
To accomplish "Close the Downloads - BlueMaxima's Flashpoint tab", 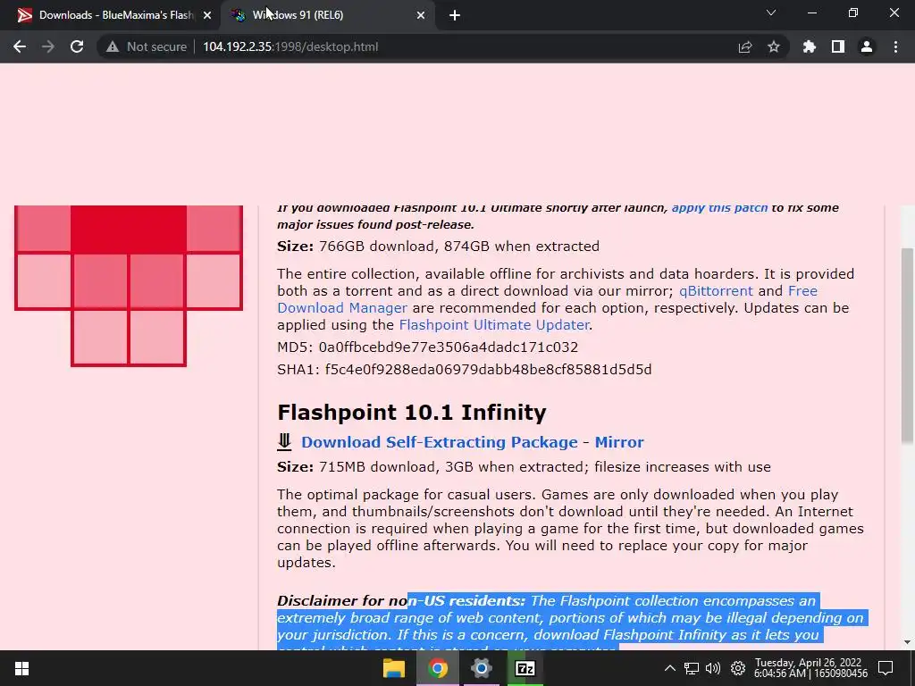I will pos(207,15).
